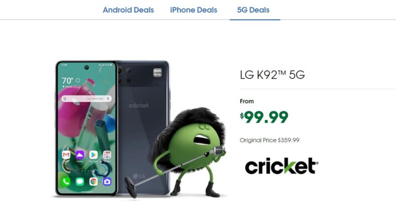Click the microphone icon in Google bar
396x222 pixels.
[108, 99]
